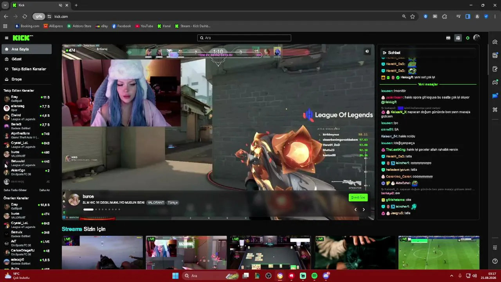
Task: Go to previous featured stream arrow
Action: click(x=355, y=210)
